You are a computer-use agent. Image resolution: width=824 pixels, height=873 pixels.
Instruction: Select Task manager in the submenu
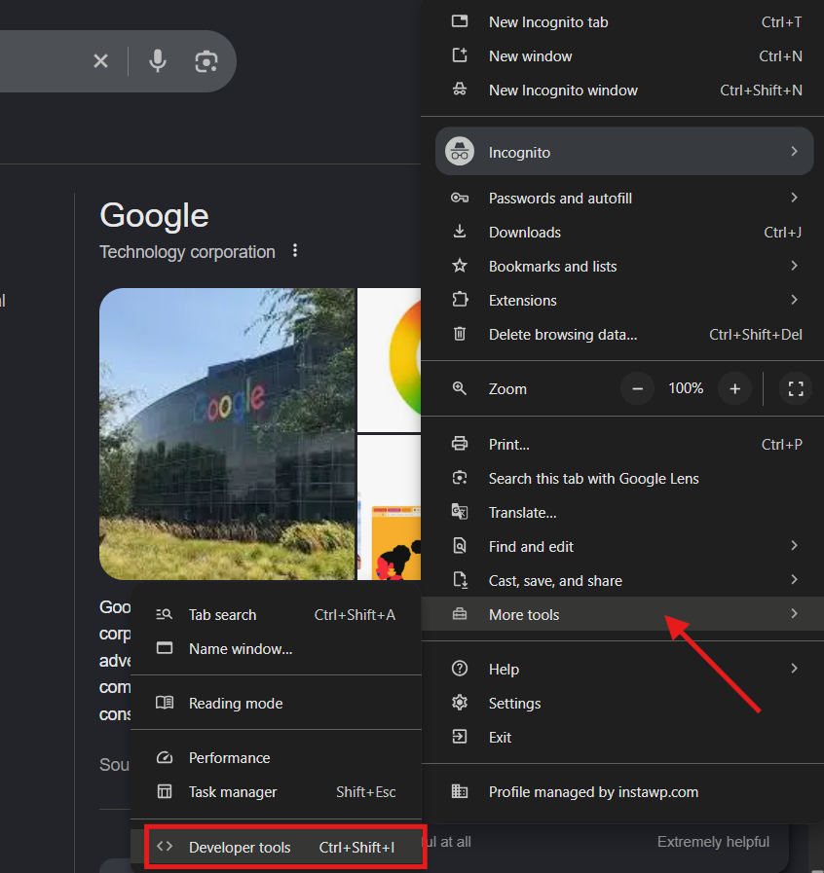point(277,791)
